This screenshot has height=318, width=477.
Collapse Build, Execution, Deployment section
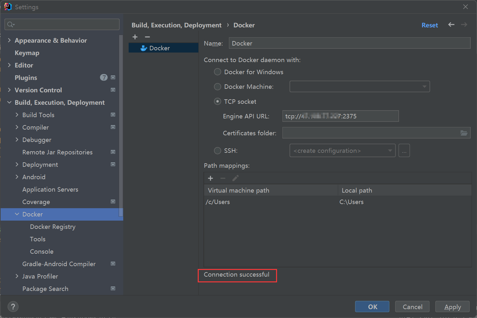[9, 102]
